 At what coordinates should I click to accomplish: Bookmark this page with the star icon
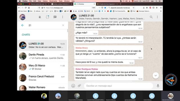point(105,8)
